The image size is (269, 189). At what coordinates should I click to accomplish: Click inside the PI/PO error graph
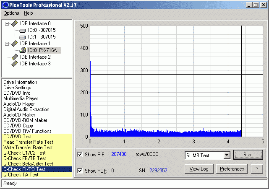point(176,81)
